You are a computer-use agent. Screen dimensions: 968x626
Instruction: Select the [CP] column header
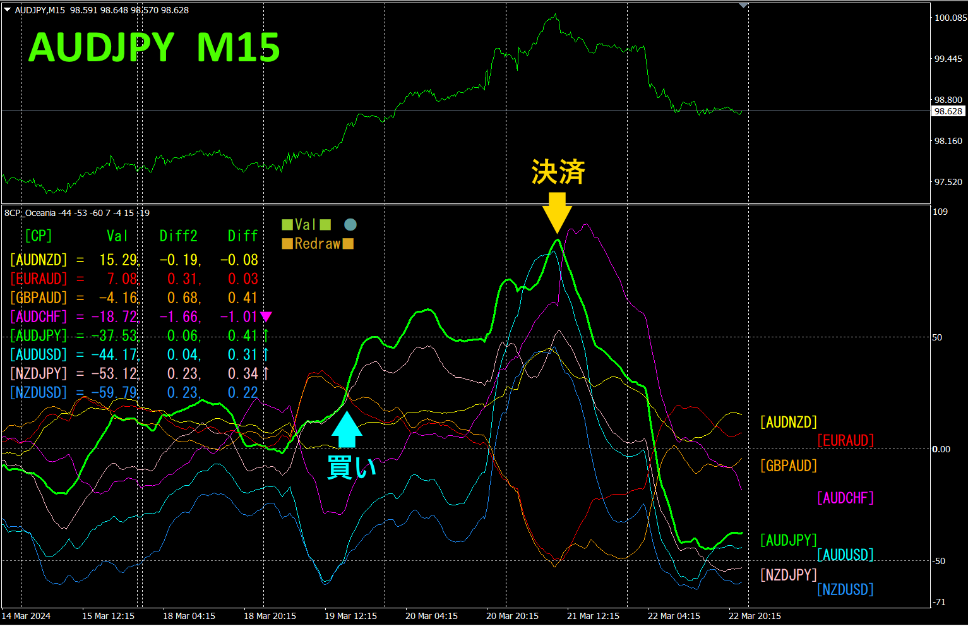[x=39, y=236]
